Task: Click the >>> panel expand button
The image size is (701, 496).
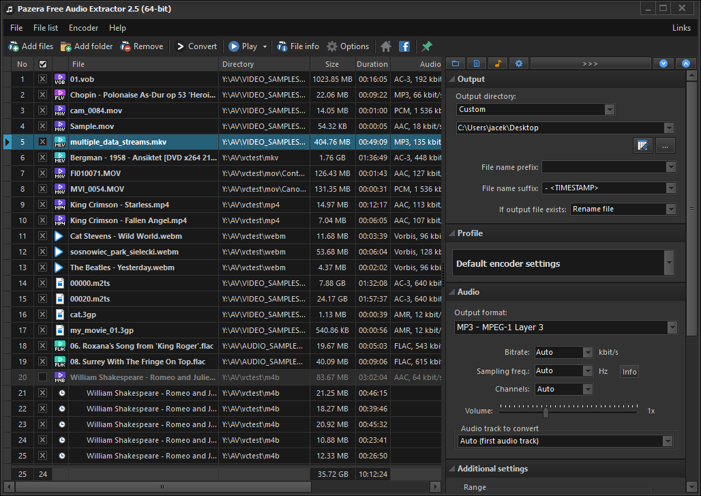Action: [590, 63]
